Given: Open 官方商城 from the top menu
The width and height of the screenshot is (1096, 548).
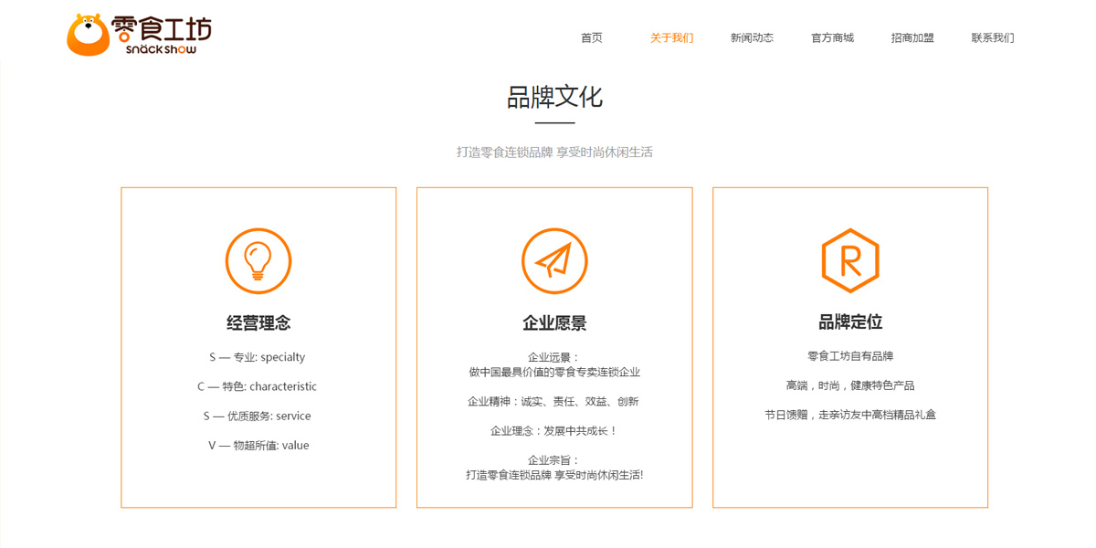Looking at the screenshot, I should pyautogui.click(x=832, y=37).
